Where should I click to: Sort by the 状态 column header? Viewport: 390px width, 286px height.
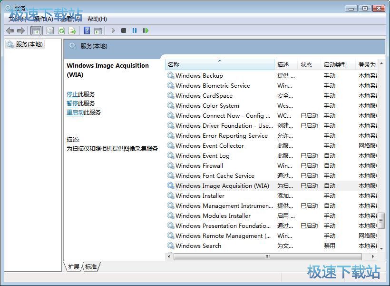tap(309, 64)
